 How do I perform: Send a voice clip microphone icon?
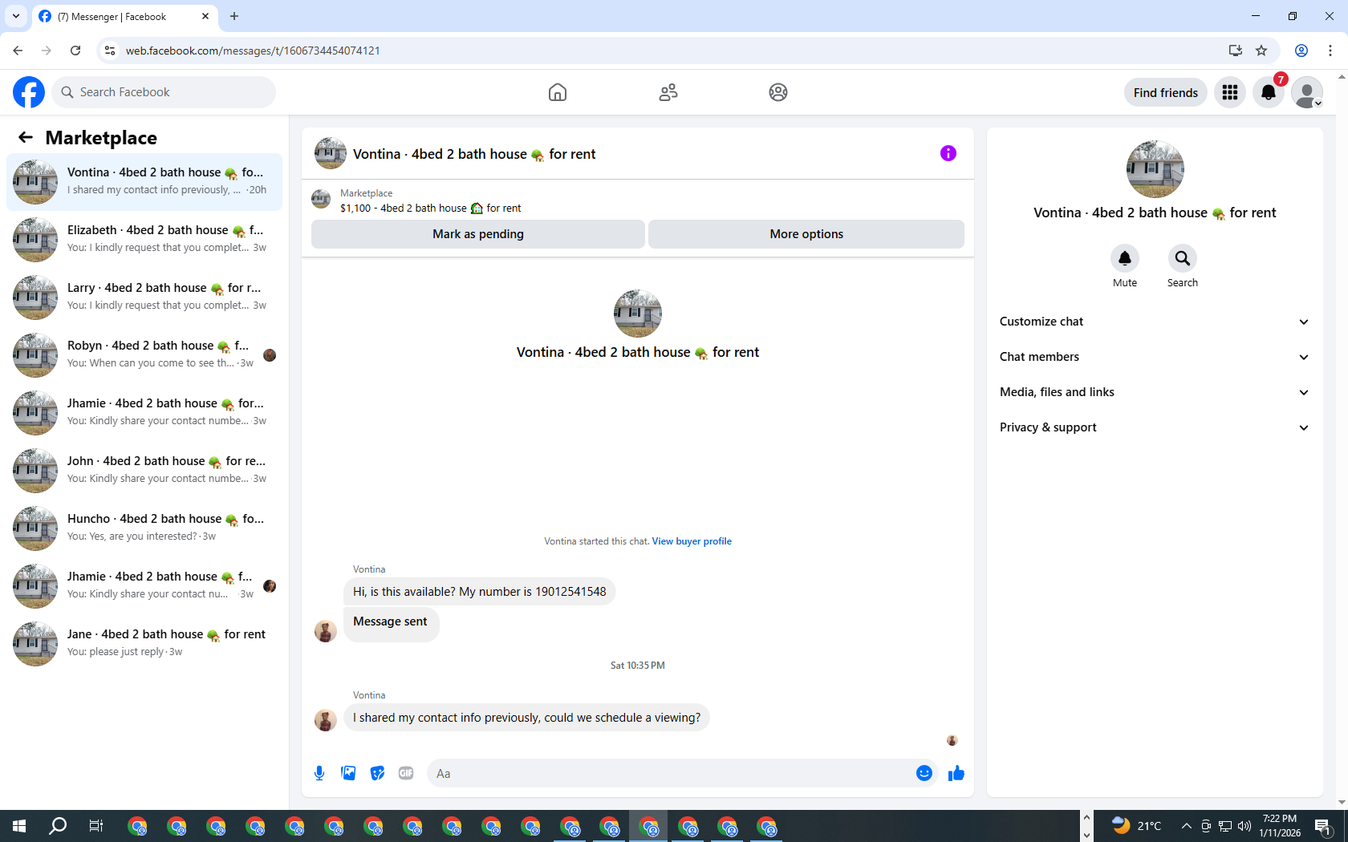319,773
